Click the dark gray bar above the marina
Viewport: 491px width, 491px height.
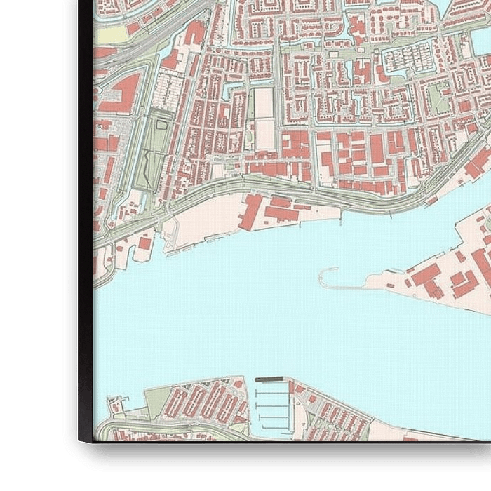pos(270,379)
